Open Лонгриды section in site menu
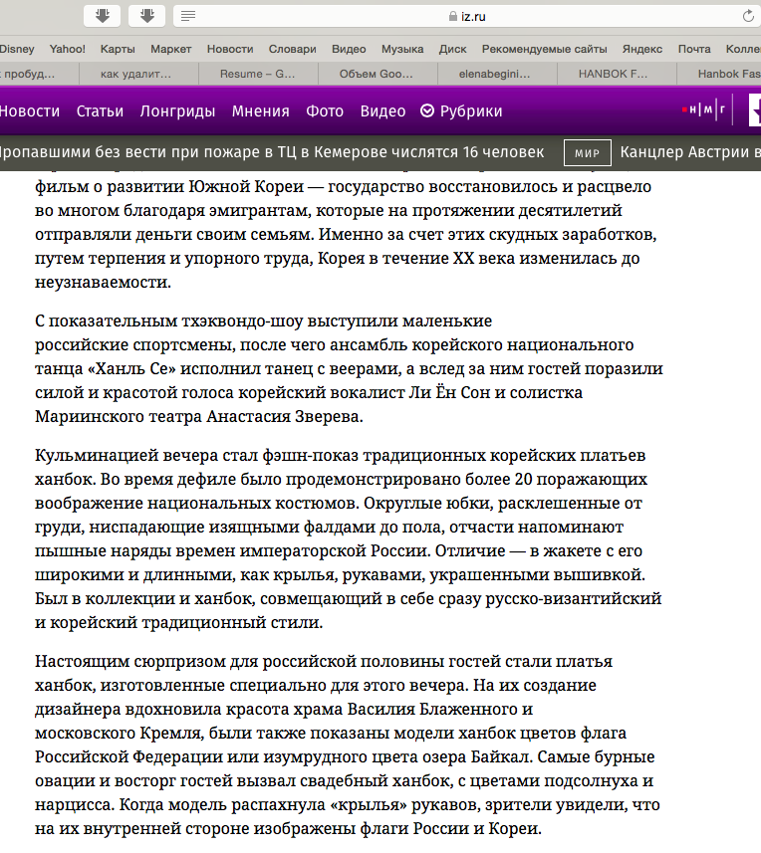Image resolution: width=761 pixels, height=853 pixels. point(177,110)
